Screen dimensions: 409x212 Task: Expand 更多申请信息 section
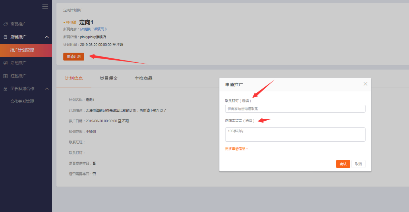pyautogui.click(x=237, y=149)
